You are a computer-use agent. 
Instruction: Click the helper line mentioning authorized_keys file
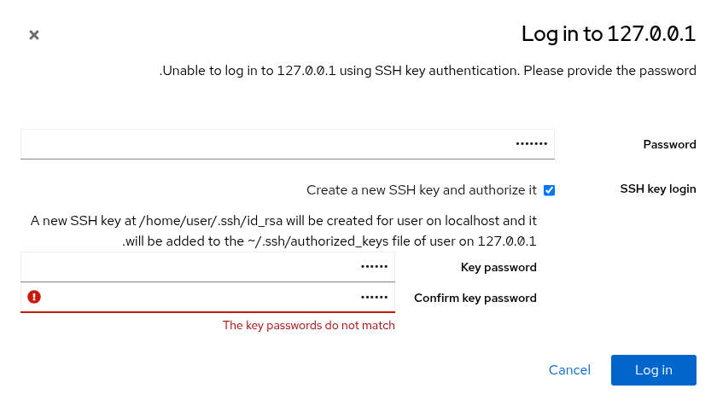pos(329,241)
